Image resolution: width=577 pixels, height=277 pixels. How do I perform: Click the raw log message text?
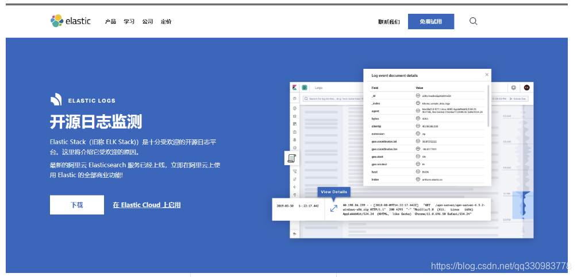(x=414, y=209)
